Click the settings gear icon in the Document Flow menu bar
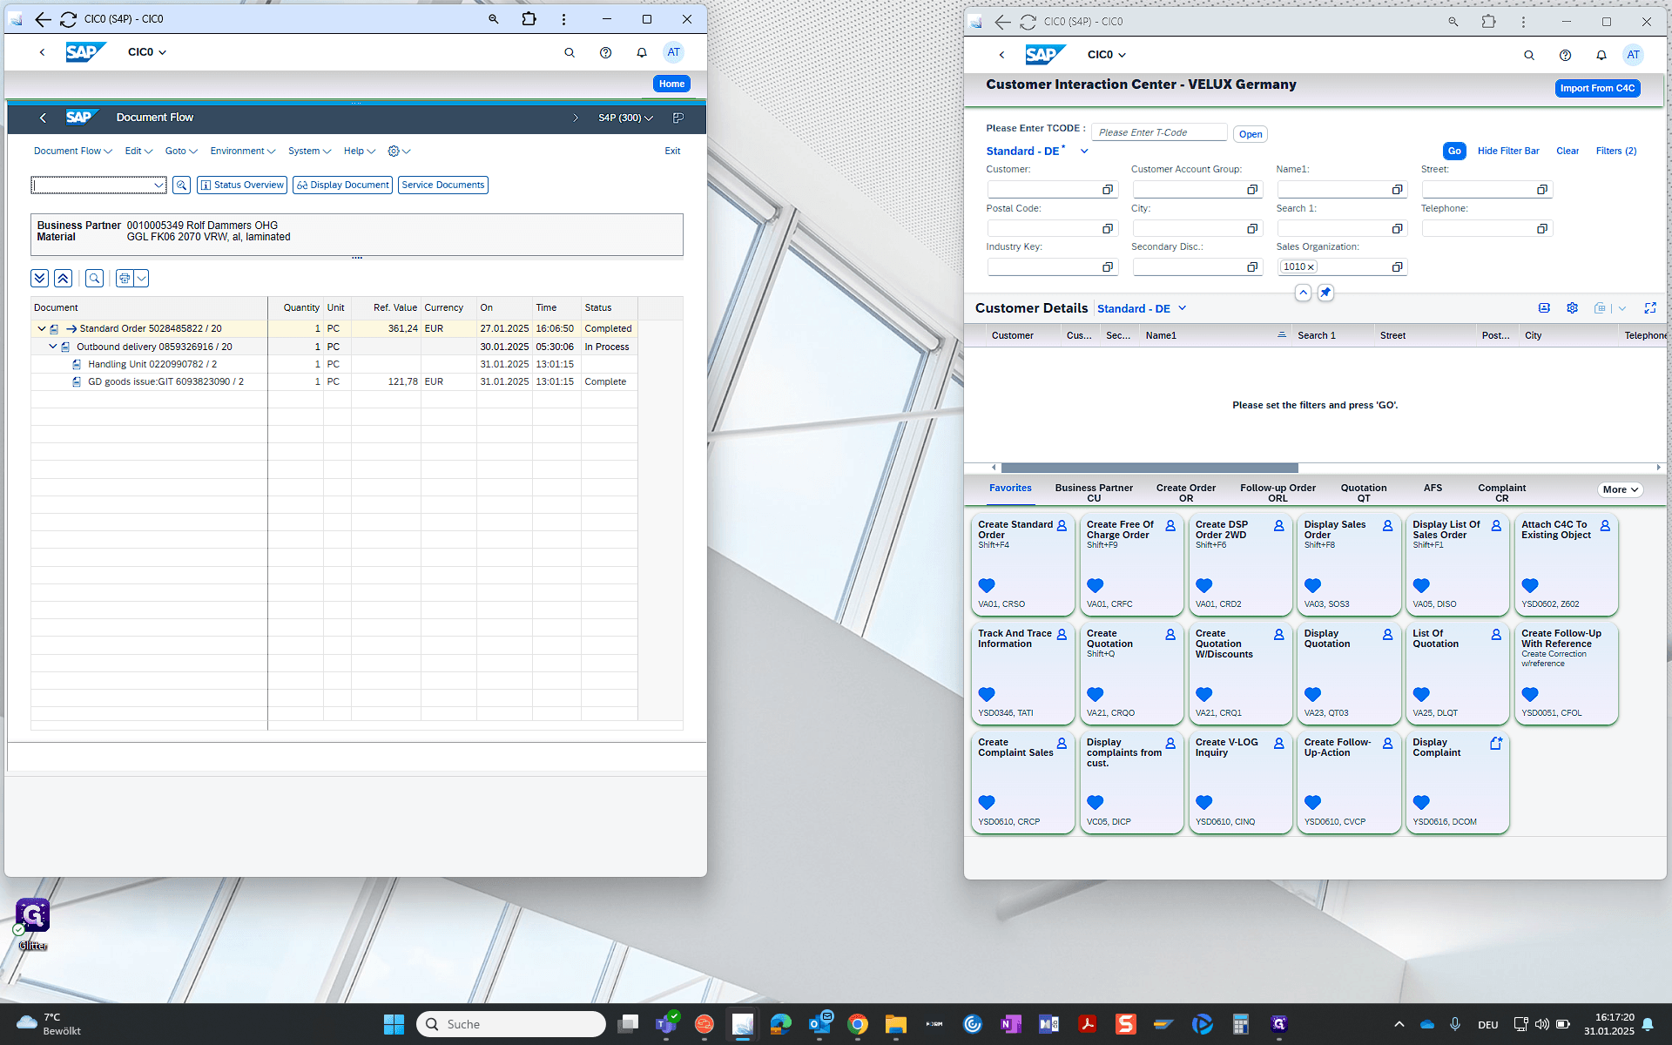The height and width of the screenshot is (1045, 1672). click(x=394, y=152)
